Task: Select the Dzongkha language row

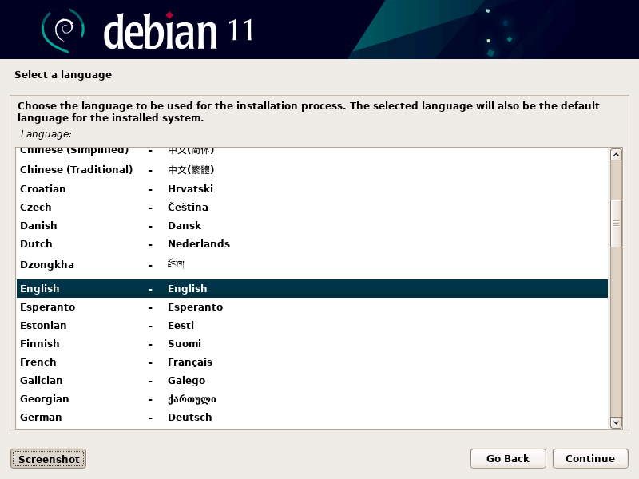Action: pyautogui.click(x=312, y=265)
